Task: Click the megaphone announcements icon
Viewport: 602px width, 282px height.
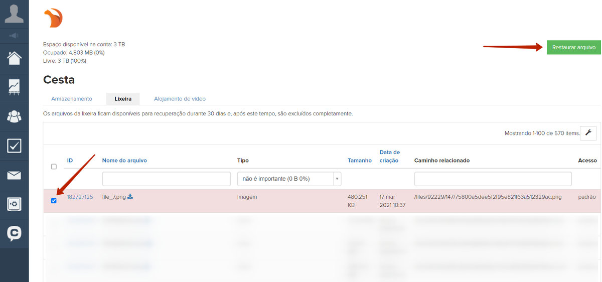Action: tap(14, 36)
